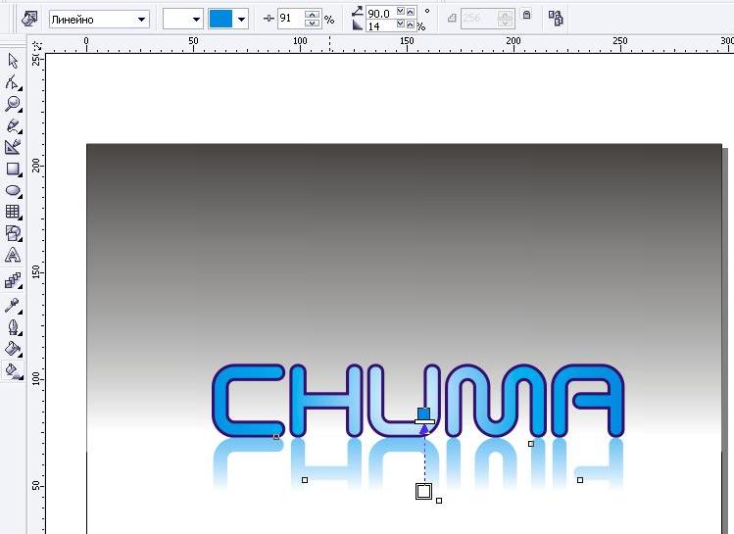Click the Edit Transparency icon

click(x=29, y=19)
